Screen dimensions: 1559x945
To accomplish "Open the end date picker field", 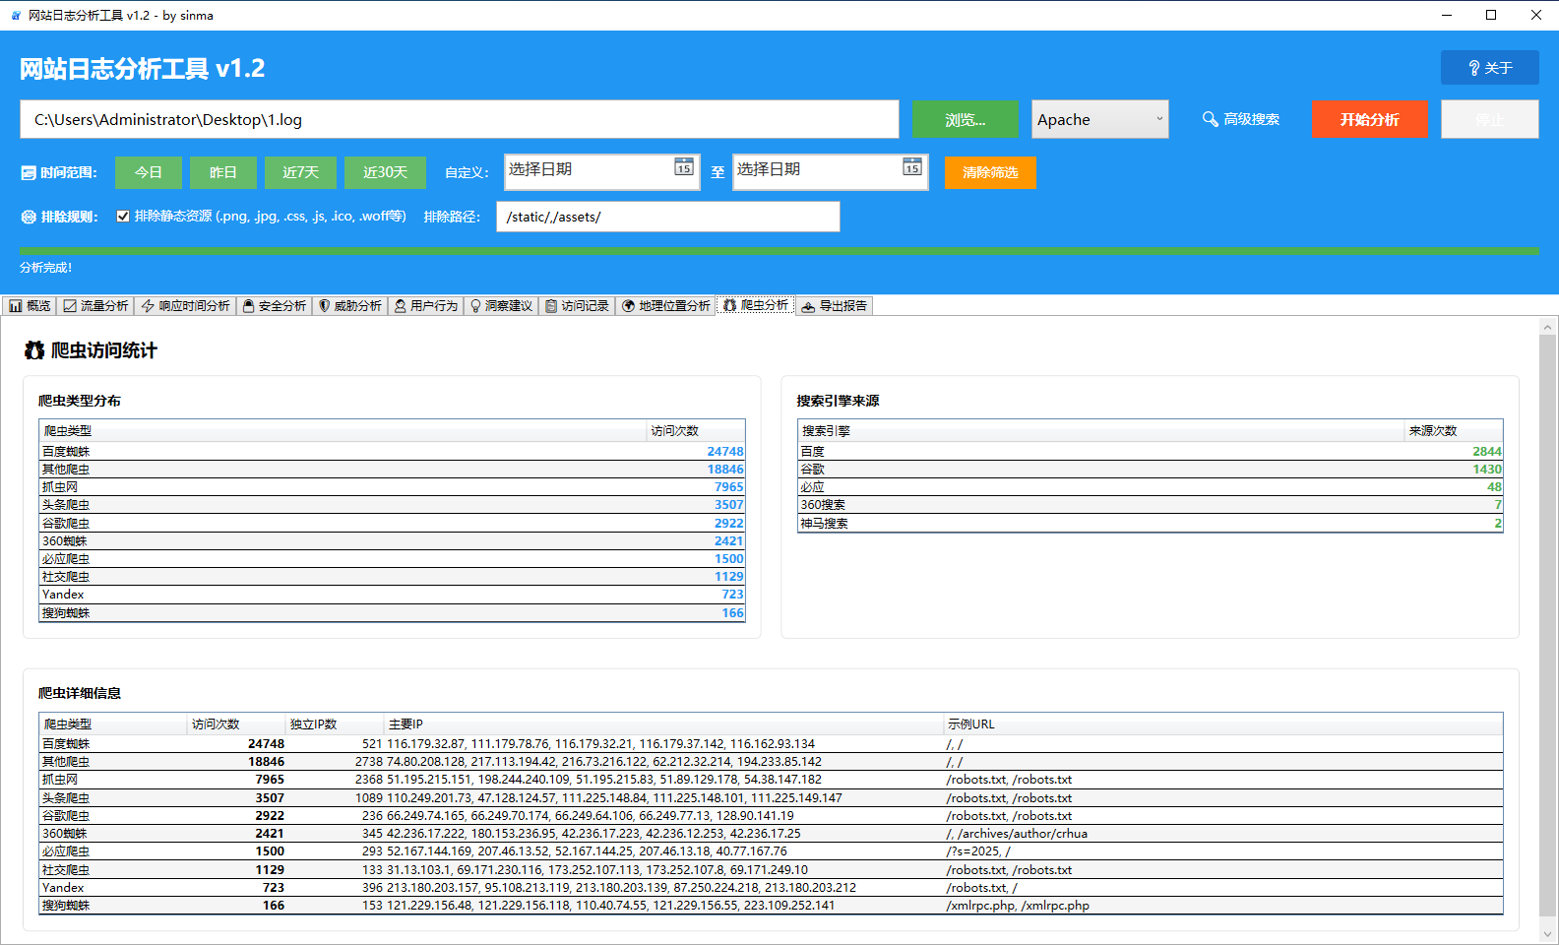I will pos(816,170).
